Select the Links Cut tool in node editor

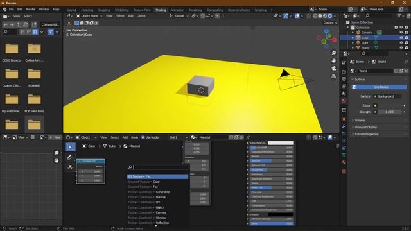[70, 167]
